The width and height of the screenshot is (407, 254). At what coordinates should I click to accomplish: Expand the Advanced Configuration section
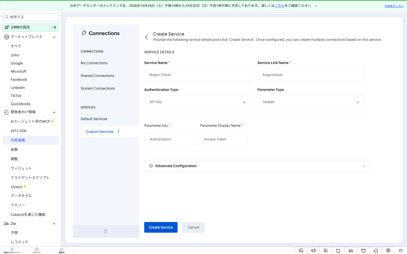point(257,166)
